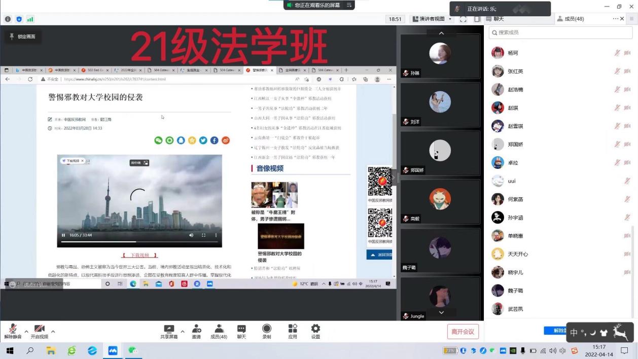Select 孙琳 video thumbnail
The height and width of the screenshot is (359, 638).
pos(440,56)
